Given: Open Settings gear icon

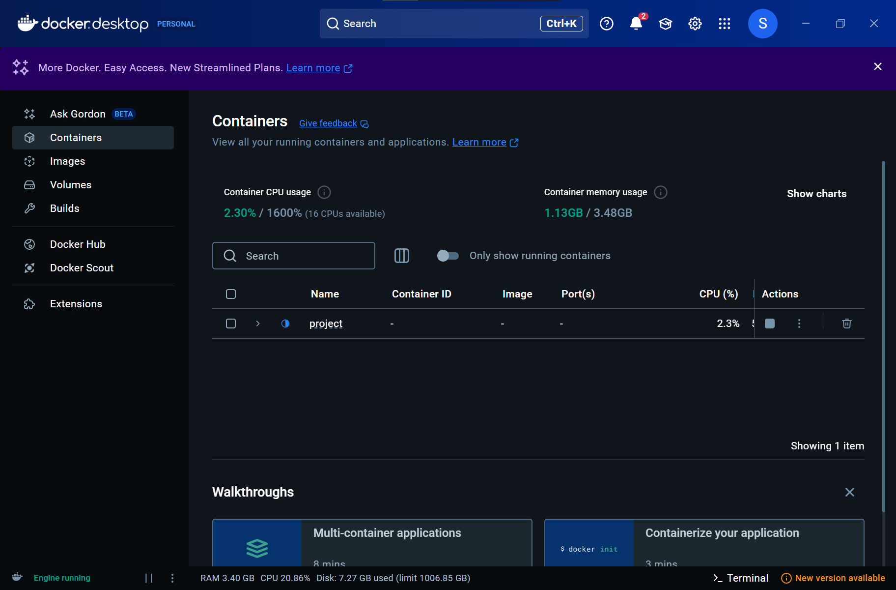Looking at the screenshot, I should [695, 24].
